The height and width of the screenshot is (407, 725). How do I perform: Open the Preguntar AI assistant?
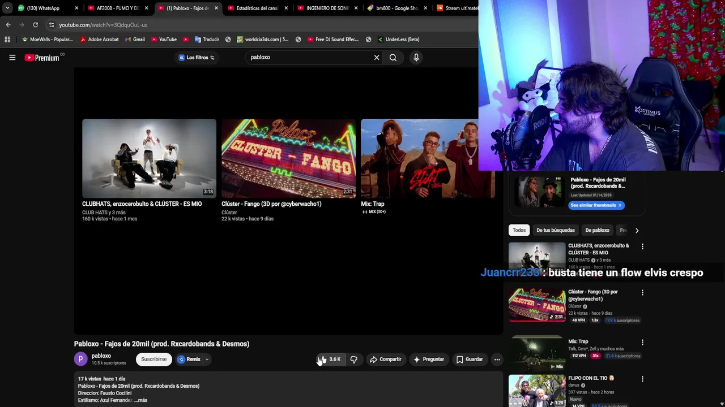click(x=428, y=359)
